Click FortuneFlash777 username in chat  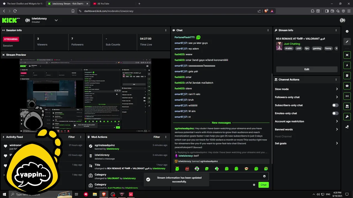(184, 37)
